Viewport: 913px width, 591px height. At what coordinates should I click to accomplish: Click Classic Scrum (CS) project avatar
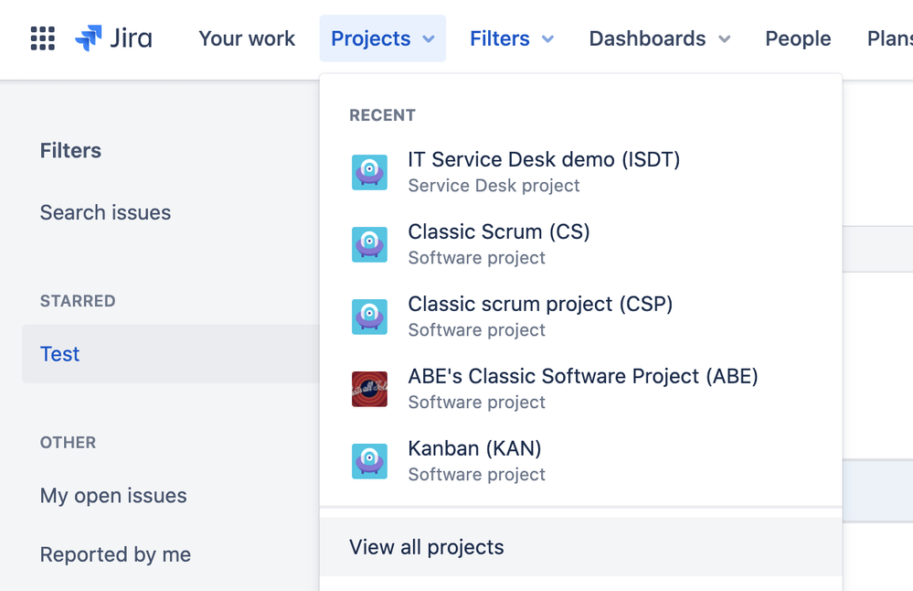tap(370, 244)
